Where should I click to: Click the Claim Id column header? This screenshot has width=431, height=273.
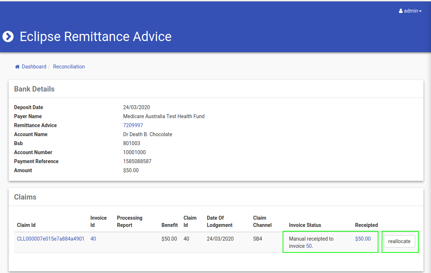click(x=26, y=225)
